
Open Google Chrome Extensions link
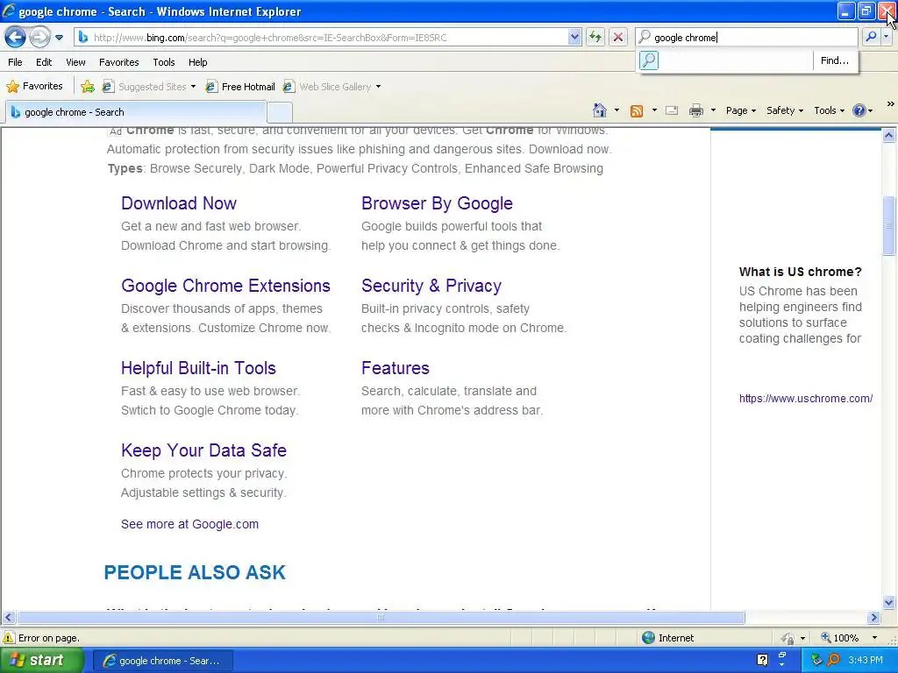[x=225, y=286]
